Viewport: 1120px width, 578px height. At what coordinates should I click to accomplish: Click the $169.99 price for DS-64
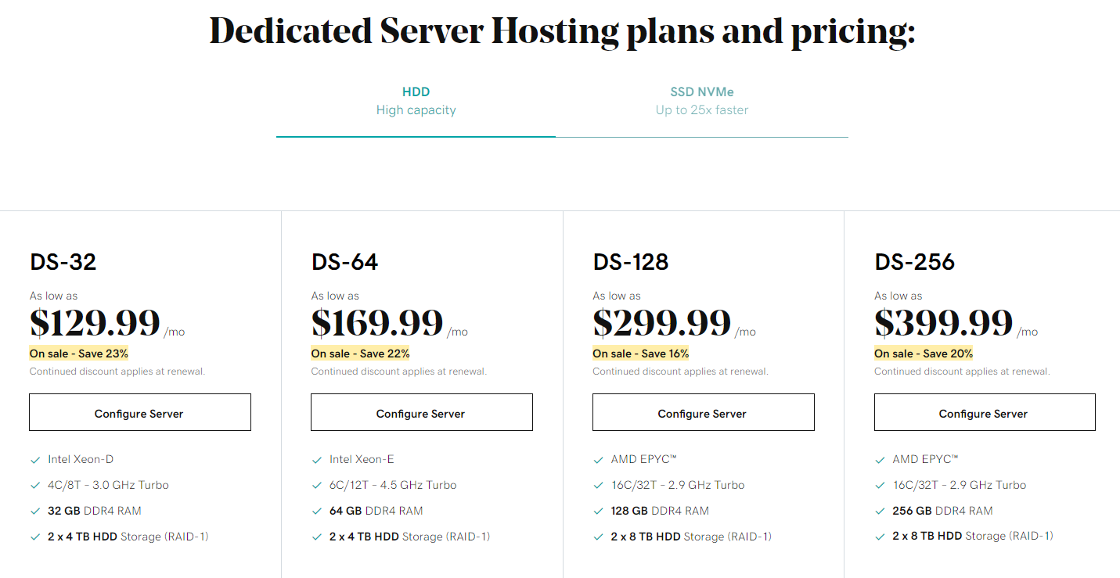click(377, 322)
